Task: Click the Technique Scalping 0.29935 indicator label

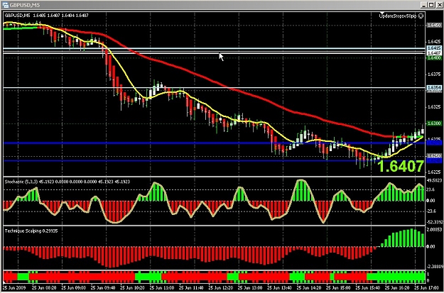Action: click(x=31, y=231)
